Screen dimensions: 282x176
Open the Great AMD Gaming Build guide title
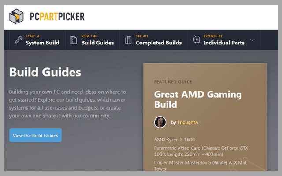[198, 99]
